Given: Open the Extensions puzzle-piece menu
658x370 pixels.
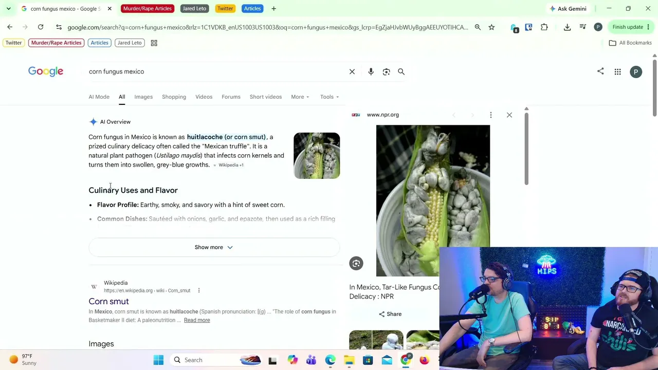Looking at the screenshot, I should coord(544,27).
